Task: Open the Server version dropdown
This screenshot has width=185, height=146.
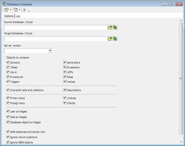Action: coord(50,51)
